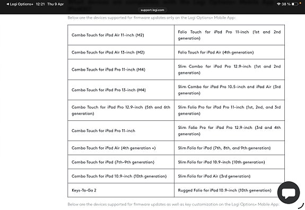Viewport: 305px width, 210px height.
Task: Open the chat support bubble icon
Action: click(x=289, y=192)
